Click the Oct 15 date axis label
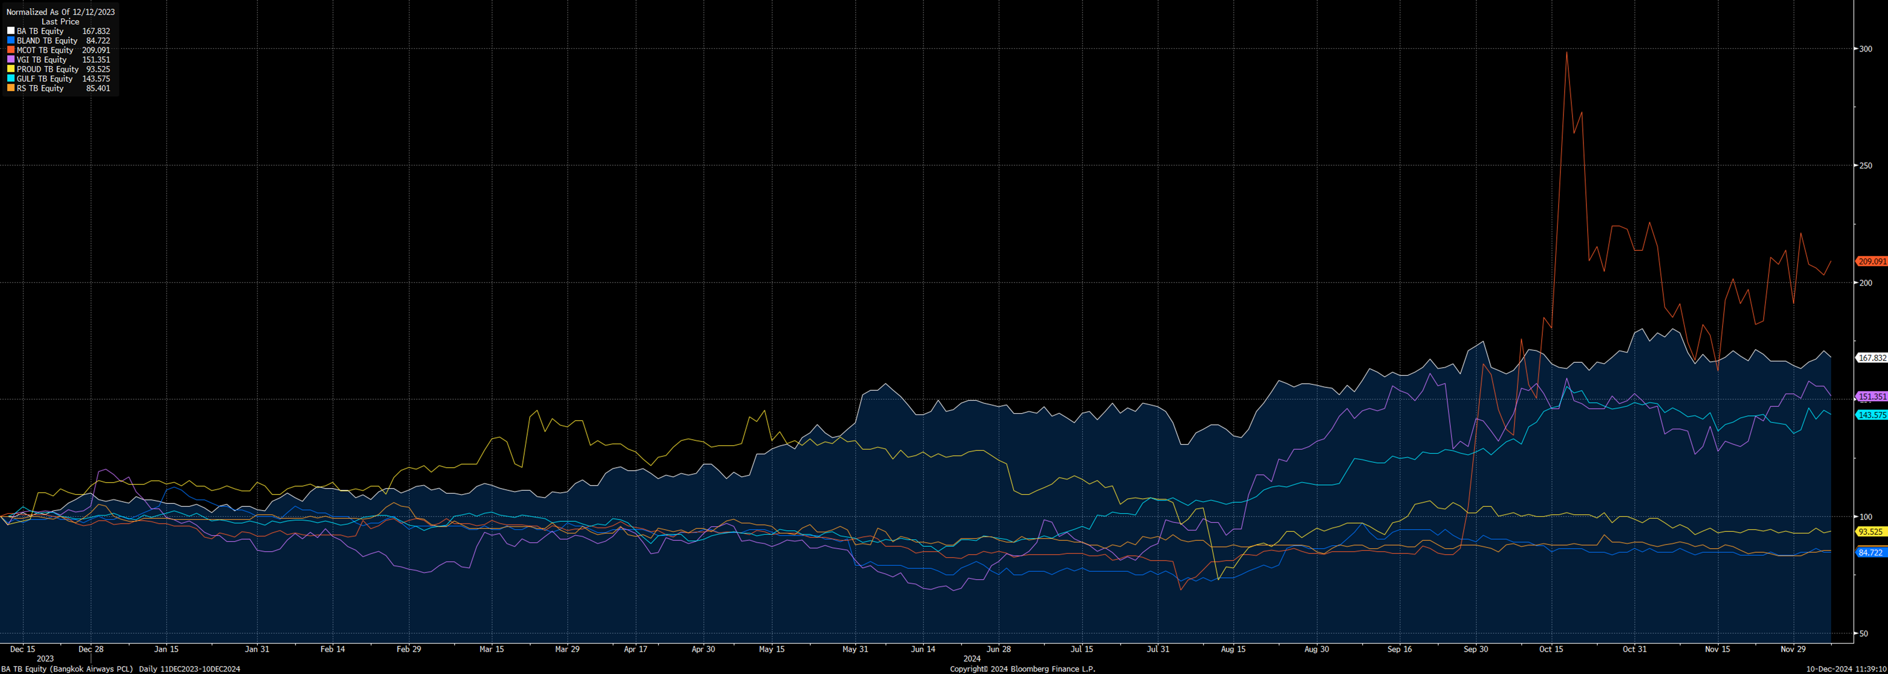 pos(1551,649)
